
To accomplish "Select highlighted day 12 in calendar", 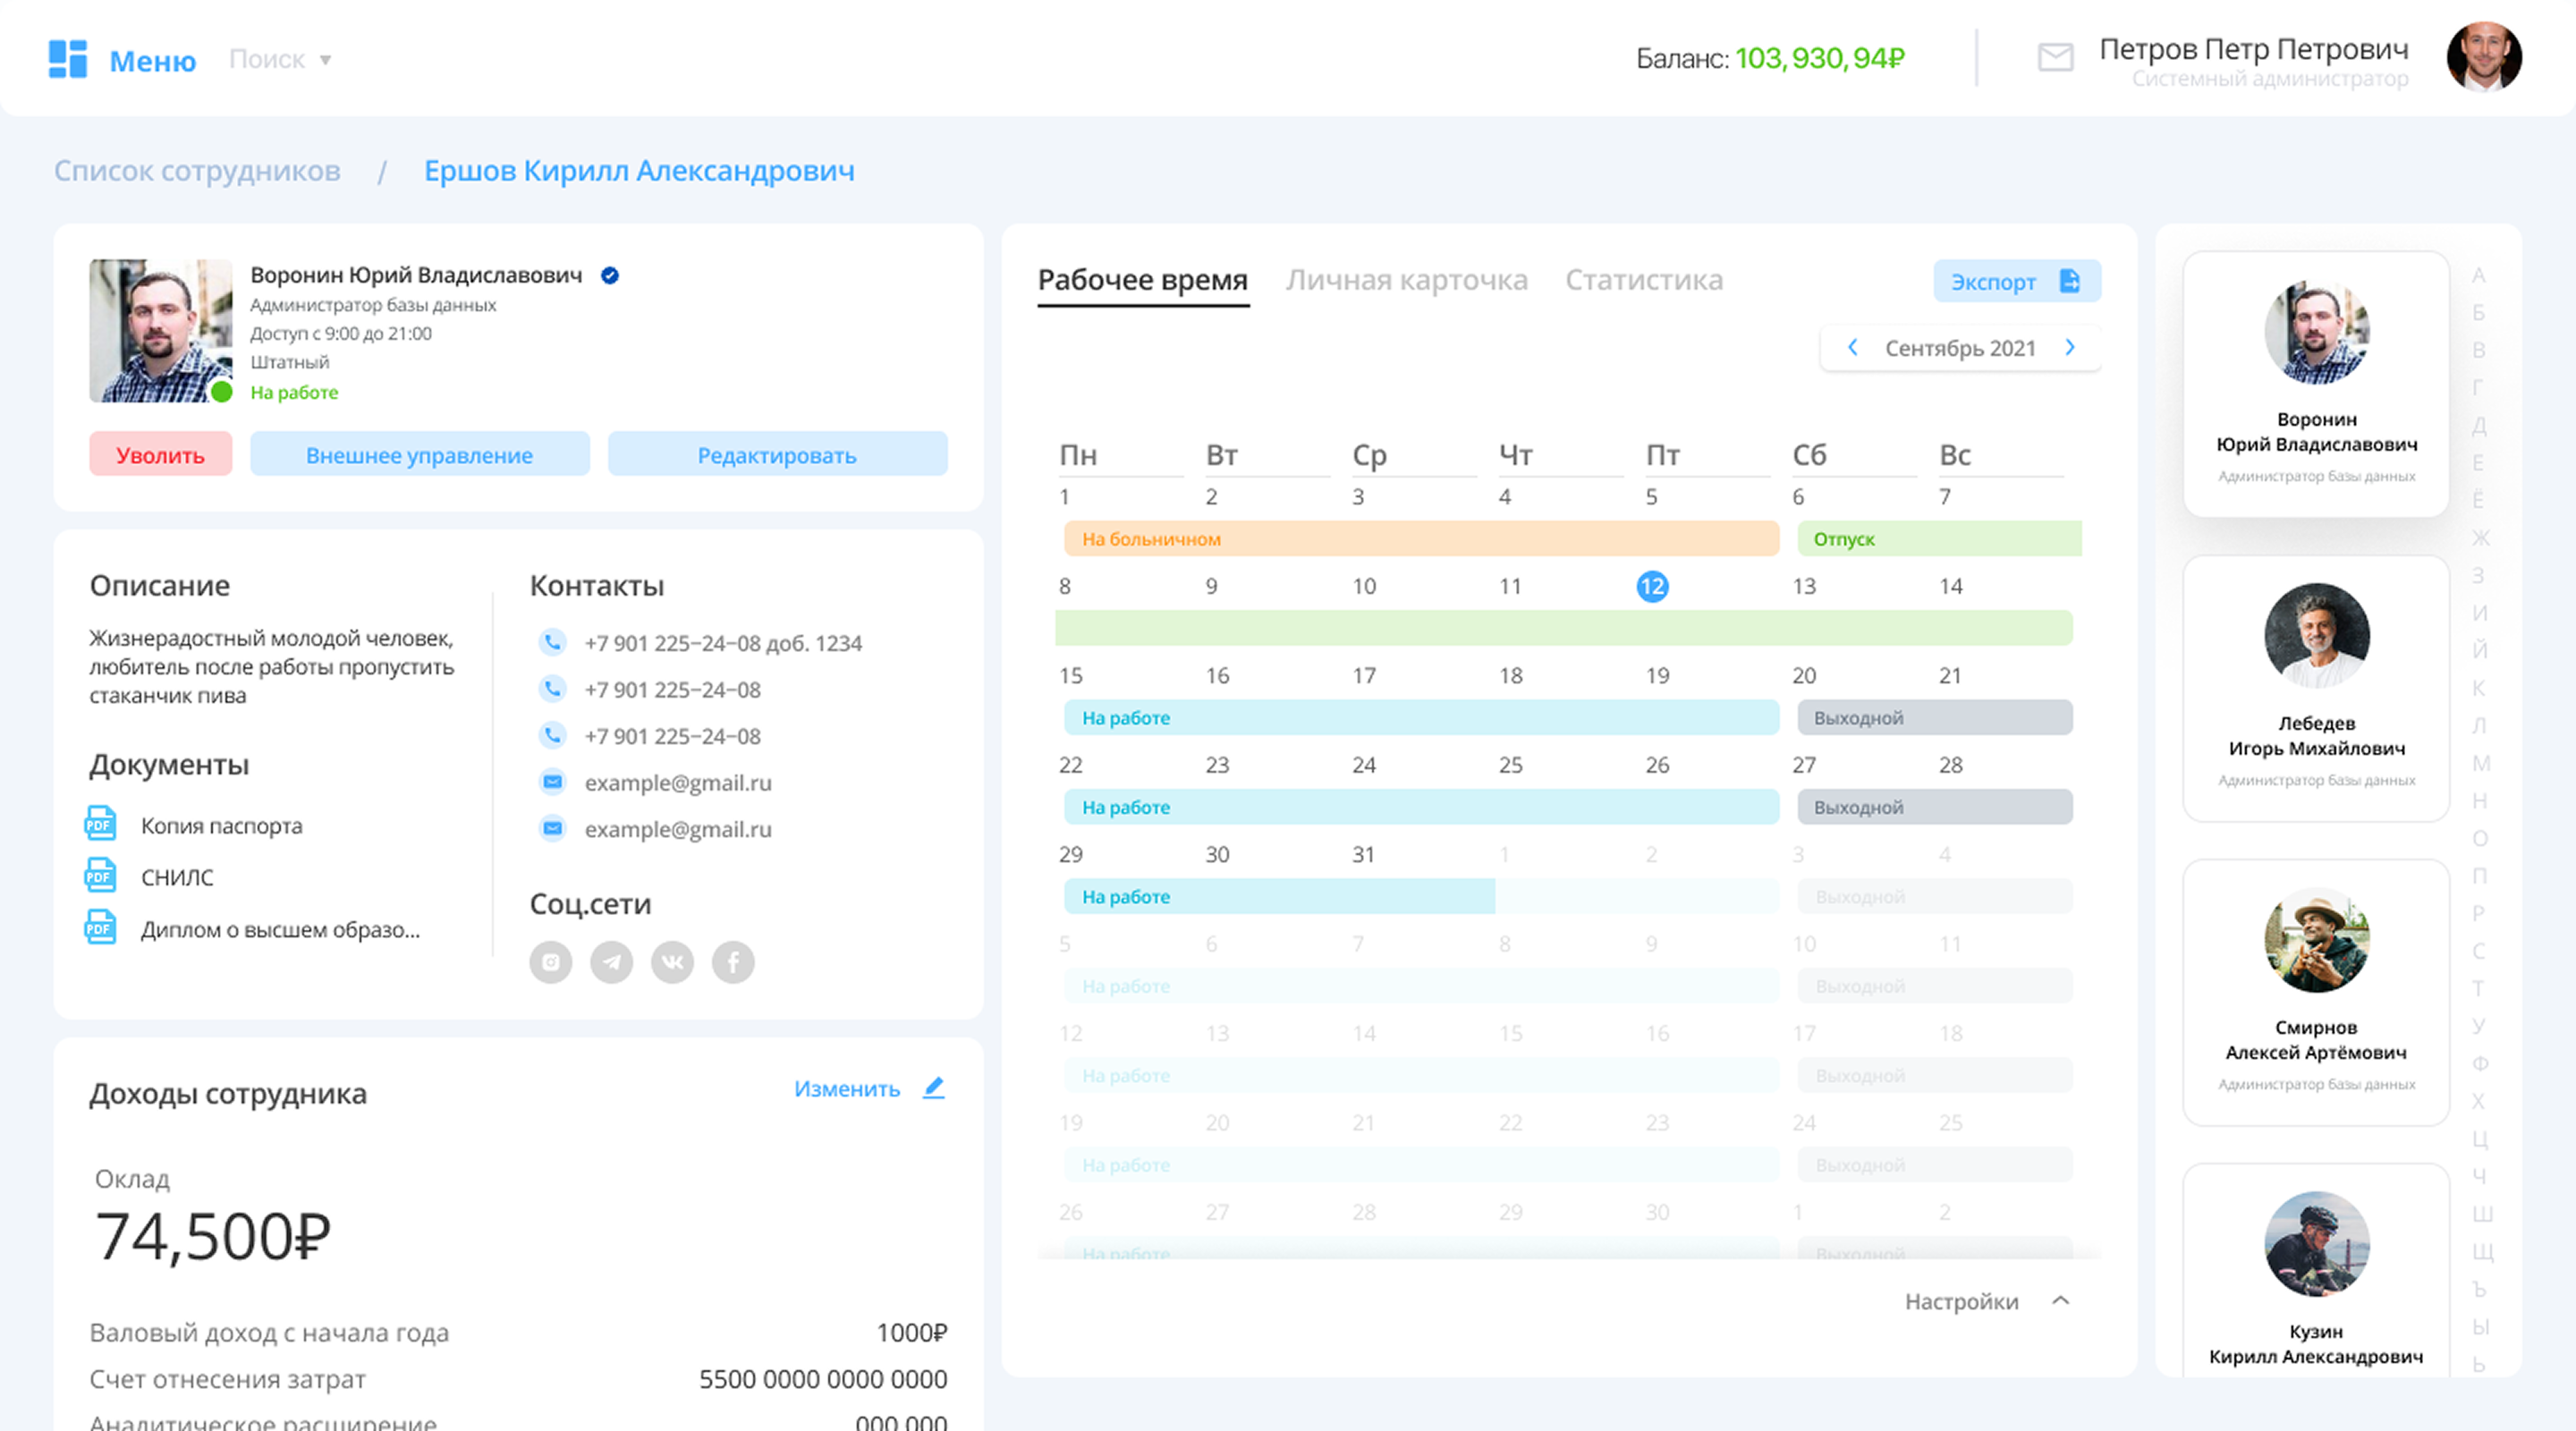I will click(x=1652, y=586).
